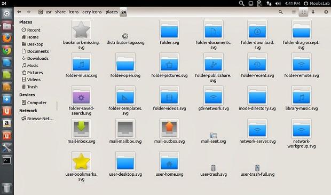Select the purple folder-saved-search.svg icon
The width and height of the screenshot is (331, 195).
click(81, 96)
